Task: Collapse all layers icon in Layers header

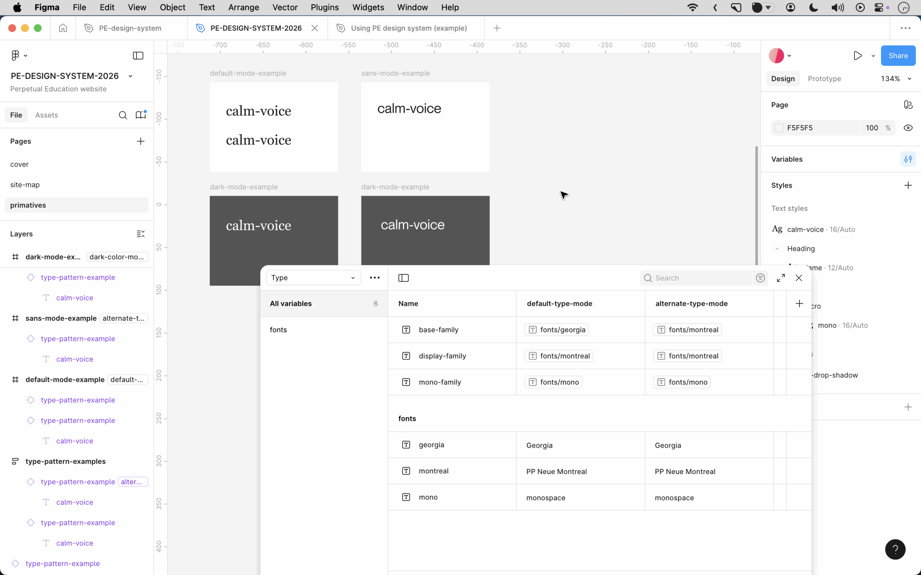Action: (x=140, y=234)
